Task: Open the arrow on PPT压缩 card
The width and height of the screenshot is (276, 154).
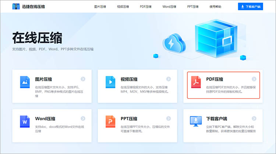Action: tap(169, 118)
